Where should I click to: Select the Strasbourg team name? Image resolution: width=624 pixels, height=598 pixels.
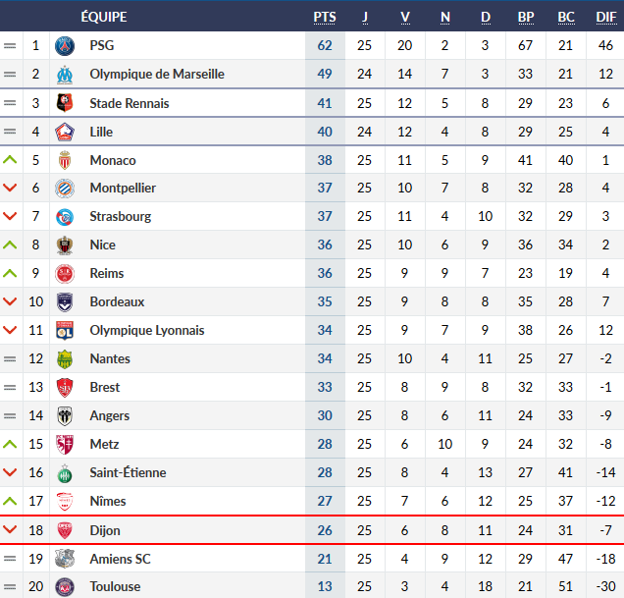pos(120,216)
